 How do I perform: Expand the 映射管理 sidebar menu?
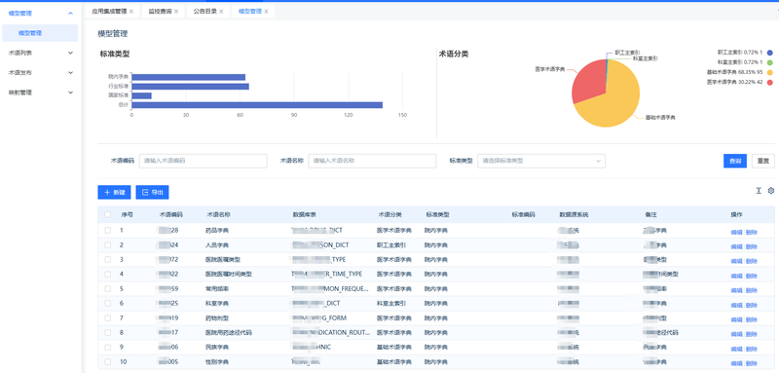pos(41,93)
